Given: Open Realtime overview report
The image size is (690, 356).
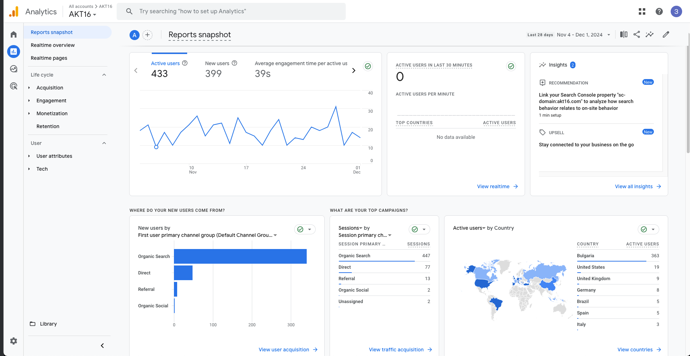Looking at the screenshot, I should 53,45.
